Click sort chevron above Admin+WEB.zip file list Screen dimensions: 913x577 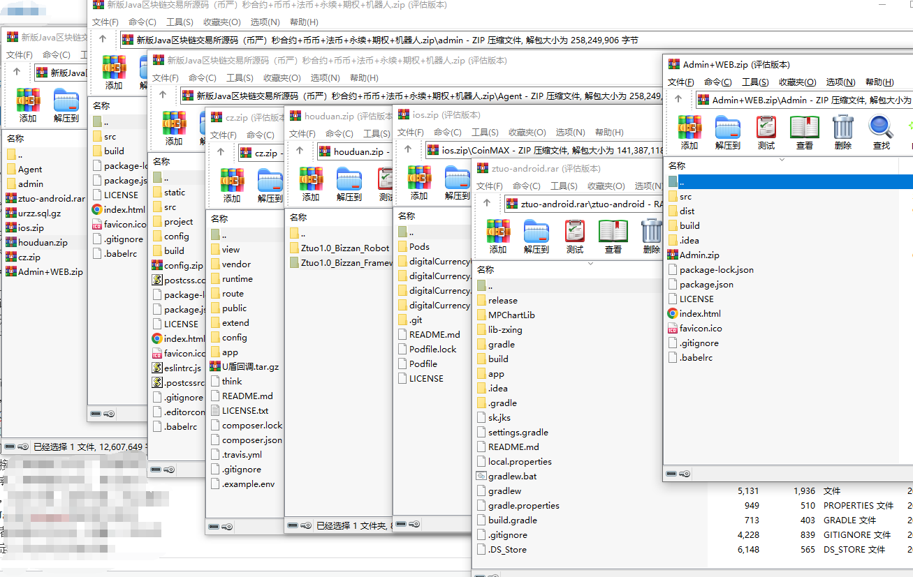coord(782,159)
